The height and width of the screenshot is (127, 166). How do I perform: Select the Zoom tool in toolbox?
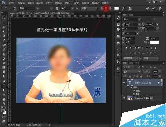coord(4,104)
